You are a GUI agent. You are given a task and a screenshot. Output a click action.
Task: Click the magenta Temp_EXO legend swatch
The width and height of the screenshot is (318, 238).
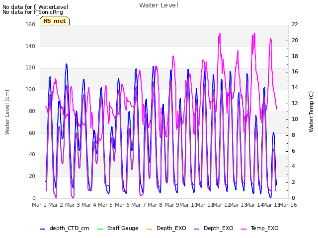(x=243, y=229)
